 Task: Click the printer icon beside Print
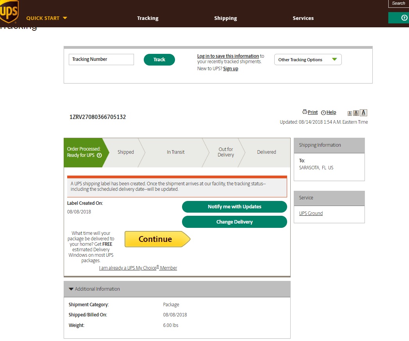304,112
